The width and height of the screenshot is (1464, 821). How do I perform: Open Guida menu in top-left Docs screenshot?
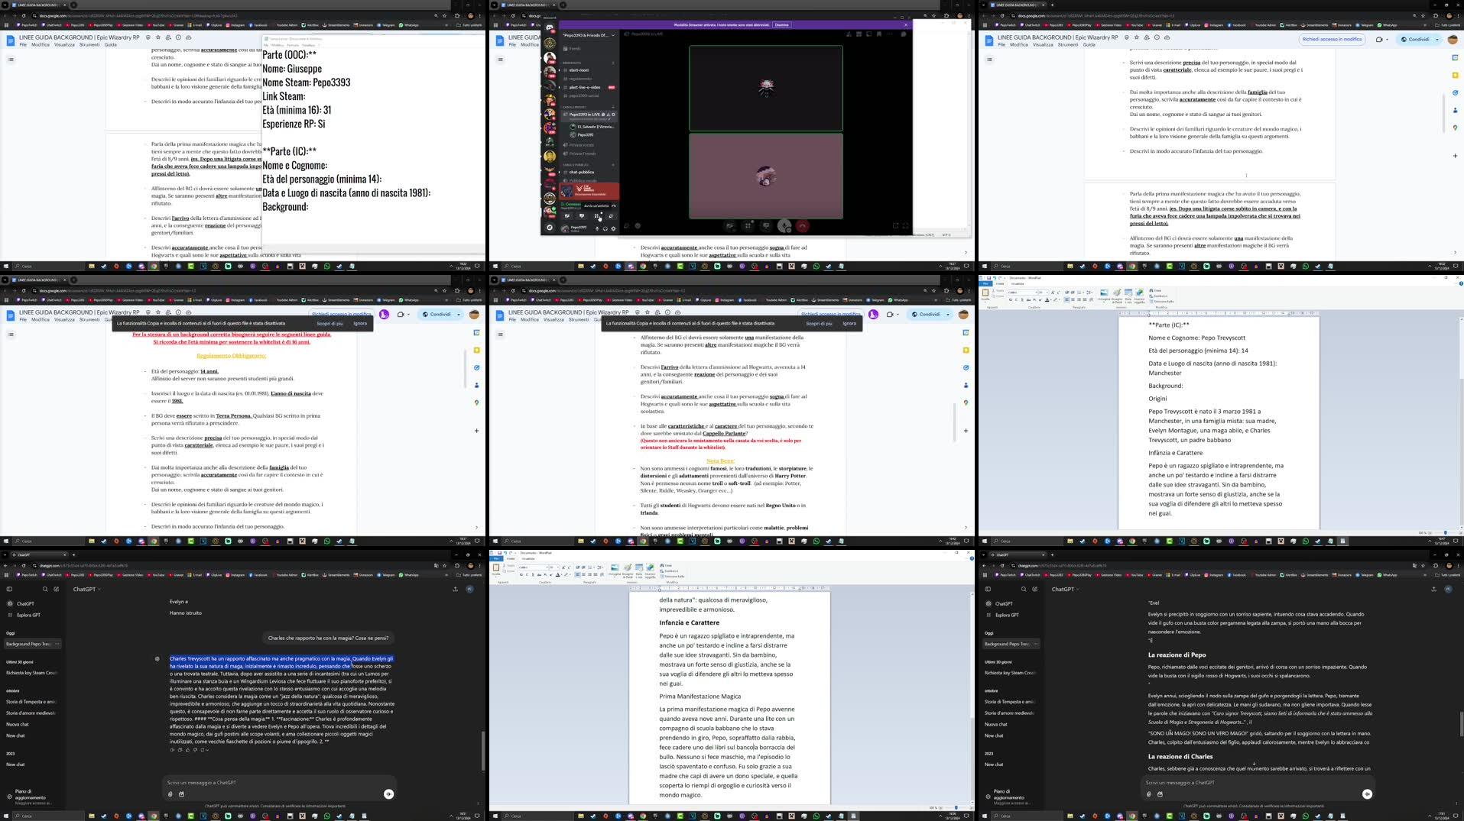(111, 44)
